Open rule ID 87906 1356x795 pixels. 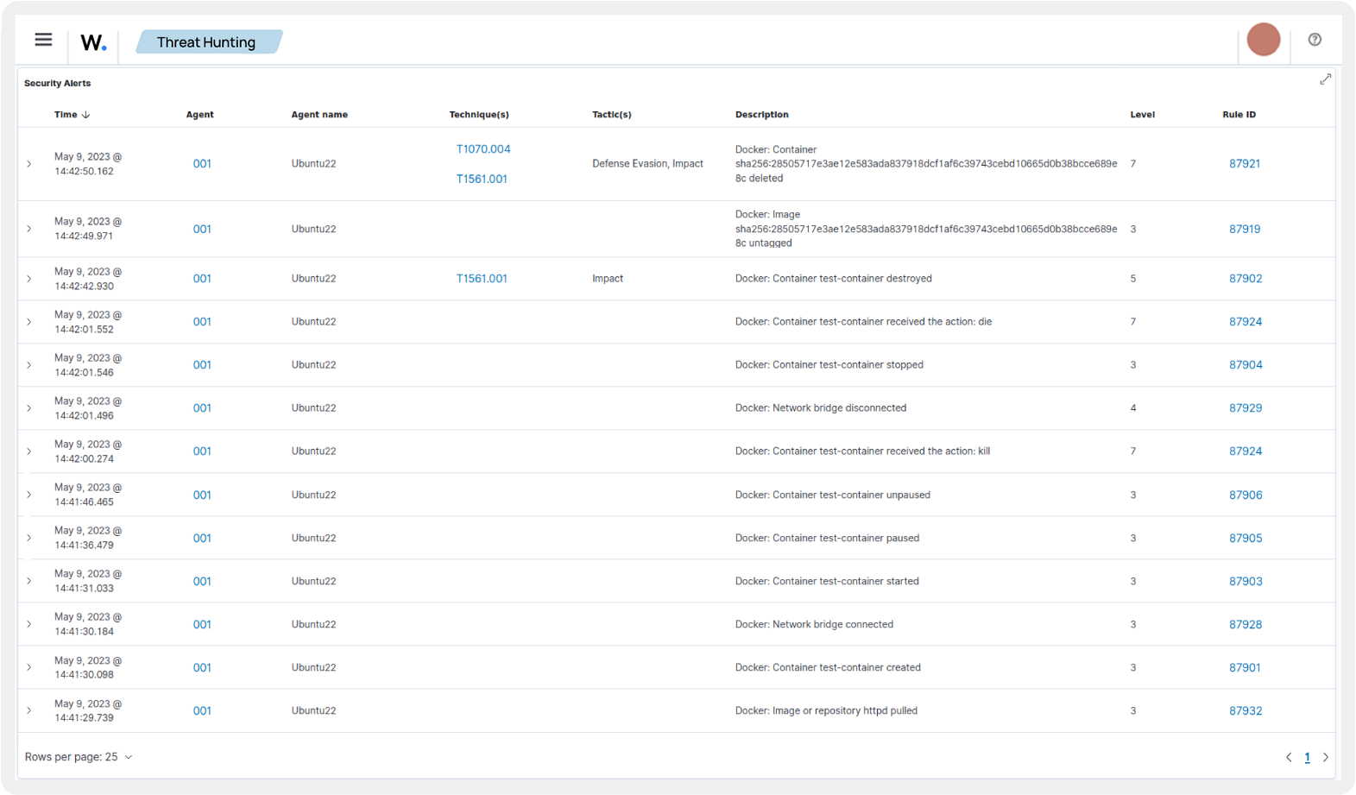[x=1246, y=495]
